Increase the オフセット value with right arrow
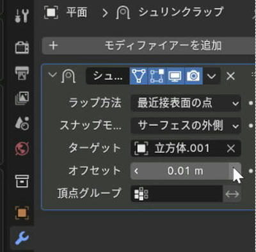 pos(235,171)
